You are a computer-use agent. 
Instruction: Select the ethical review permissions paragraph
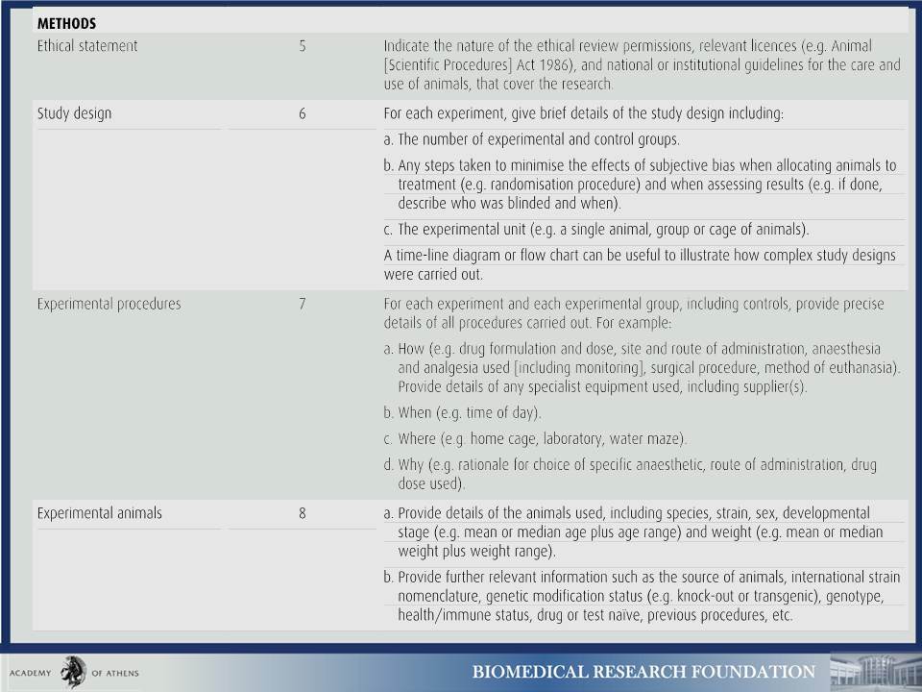(x=643, y=64)
